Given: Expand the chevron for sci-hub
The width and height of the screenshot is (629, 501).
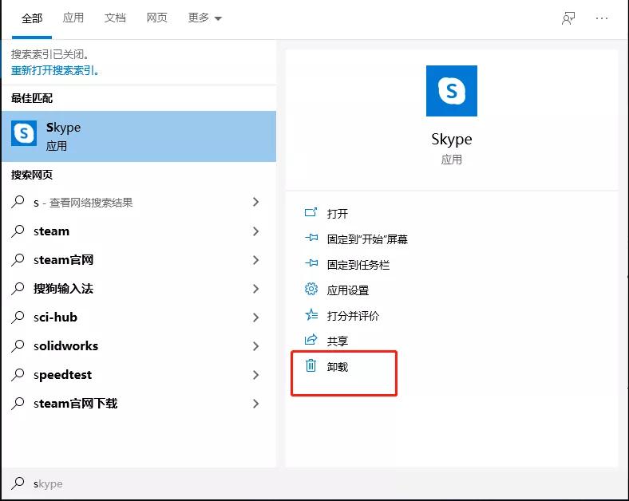Looking at the screenshot, I should [x=255, y=318].
